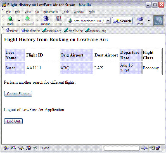Click the Mozilla throbber logo icon

(158, 21)
